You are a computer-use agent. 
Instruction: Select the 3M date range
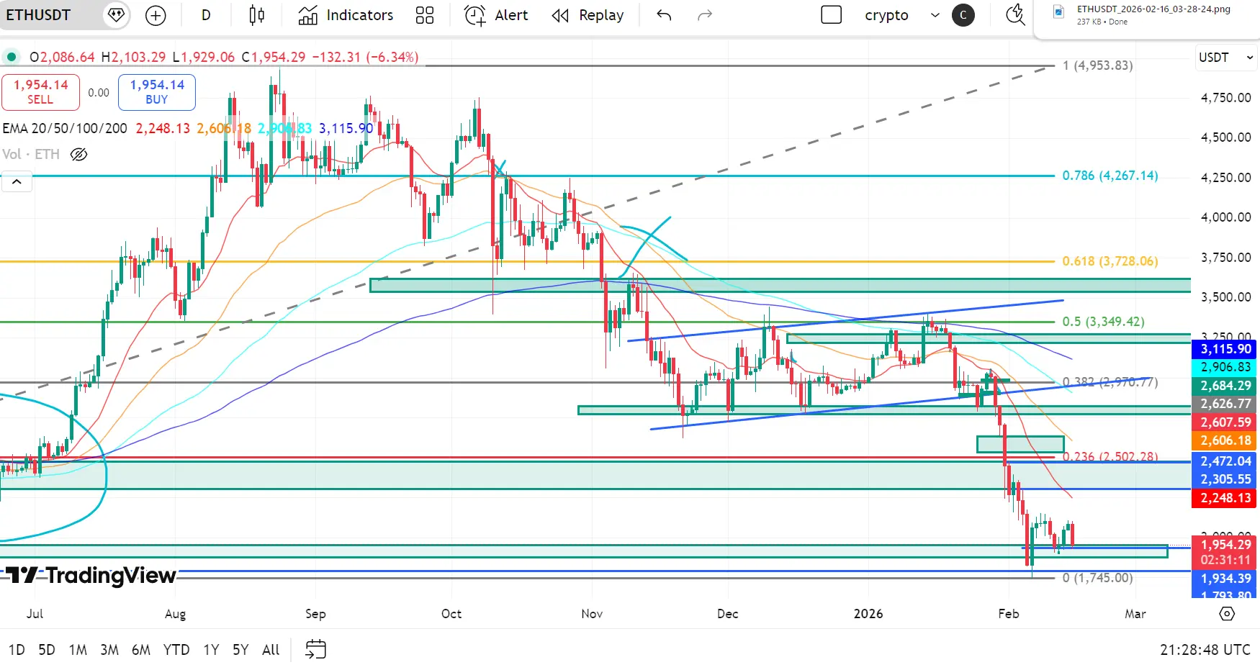109,650
